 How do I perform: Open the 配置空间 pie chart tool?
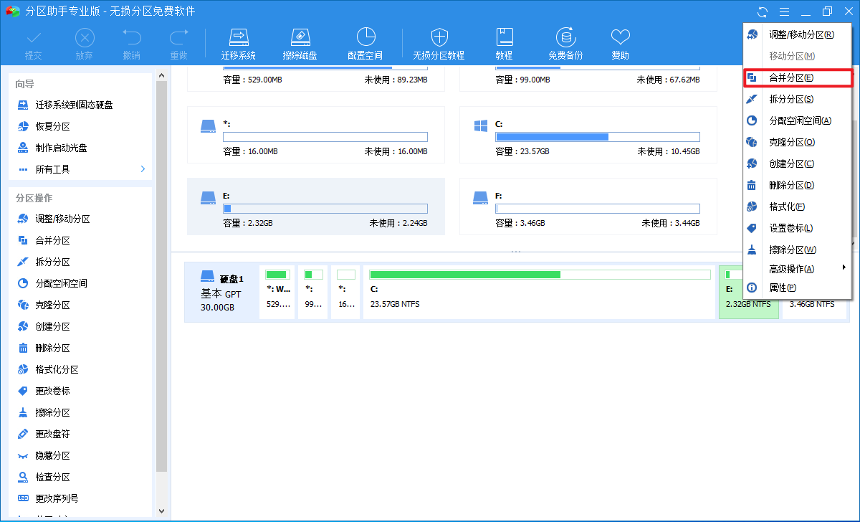(365, 44)
